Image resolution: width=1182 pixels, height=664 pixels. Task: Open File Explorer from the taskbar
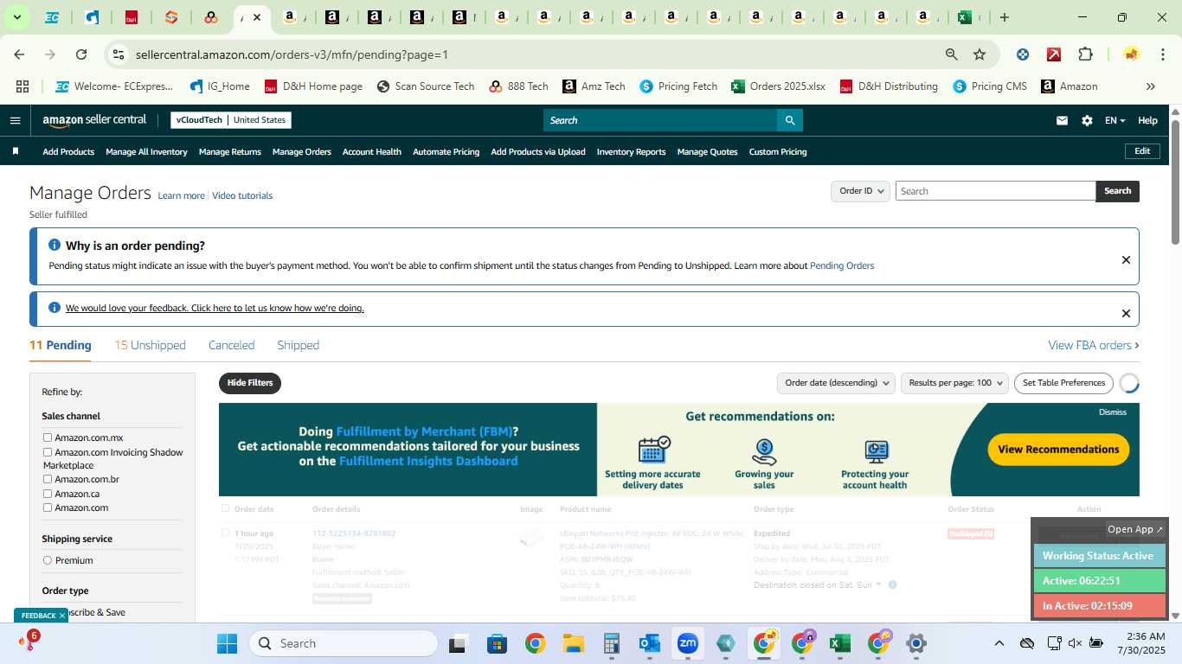573,643
